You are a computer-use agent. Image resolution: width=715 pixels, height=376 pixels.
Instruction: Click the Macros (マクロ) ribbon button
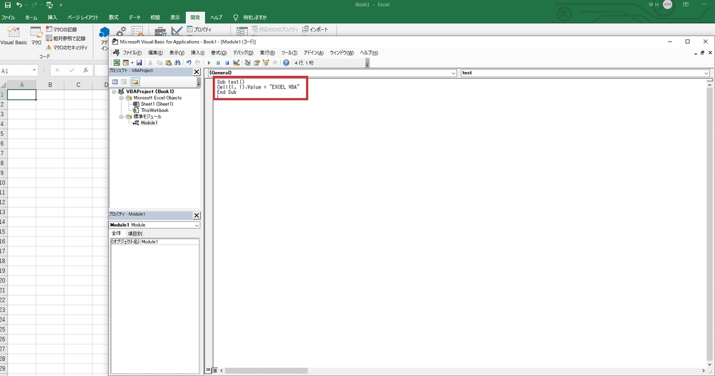36,36
